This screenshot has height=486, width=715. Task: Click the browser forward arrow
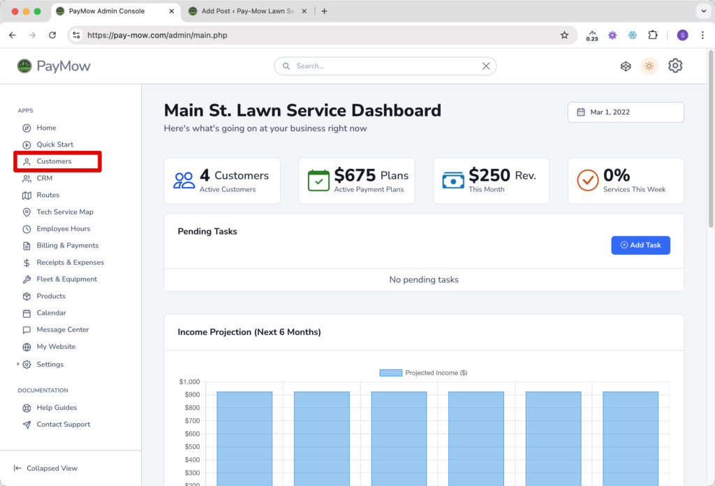point(32,35)
